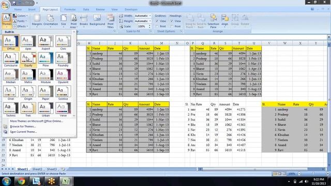
Task: Click the Bring to Front button
Action: [x=190, y=21]
